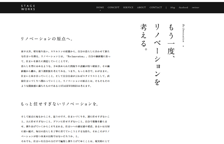This screenshot has width=224, height=144.
Task: Navigate to the ABOUT page
Action: (142, 8)
